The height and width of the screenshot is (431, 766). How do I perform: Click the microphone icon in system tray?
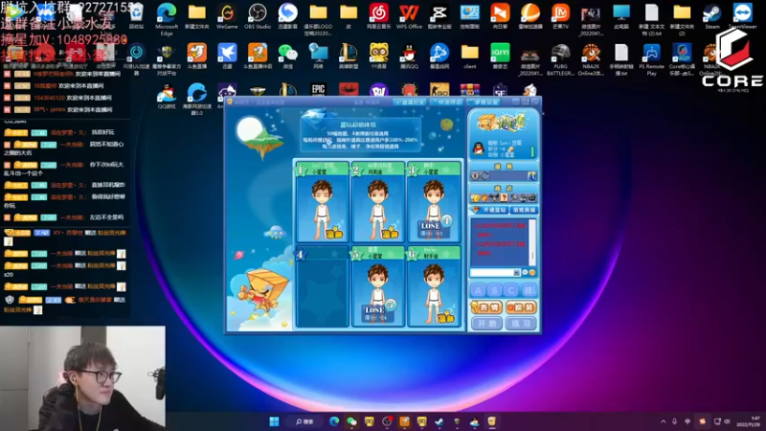click(x=675, y=421)
